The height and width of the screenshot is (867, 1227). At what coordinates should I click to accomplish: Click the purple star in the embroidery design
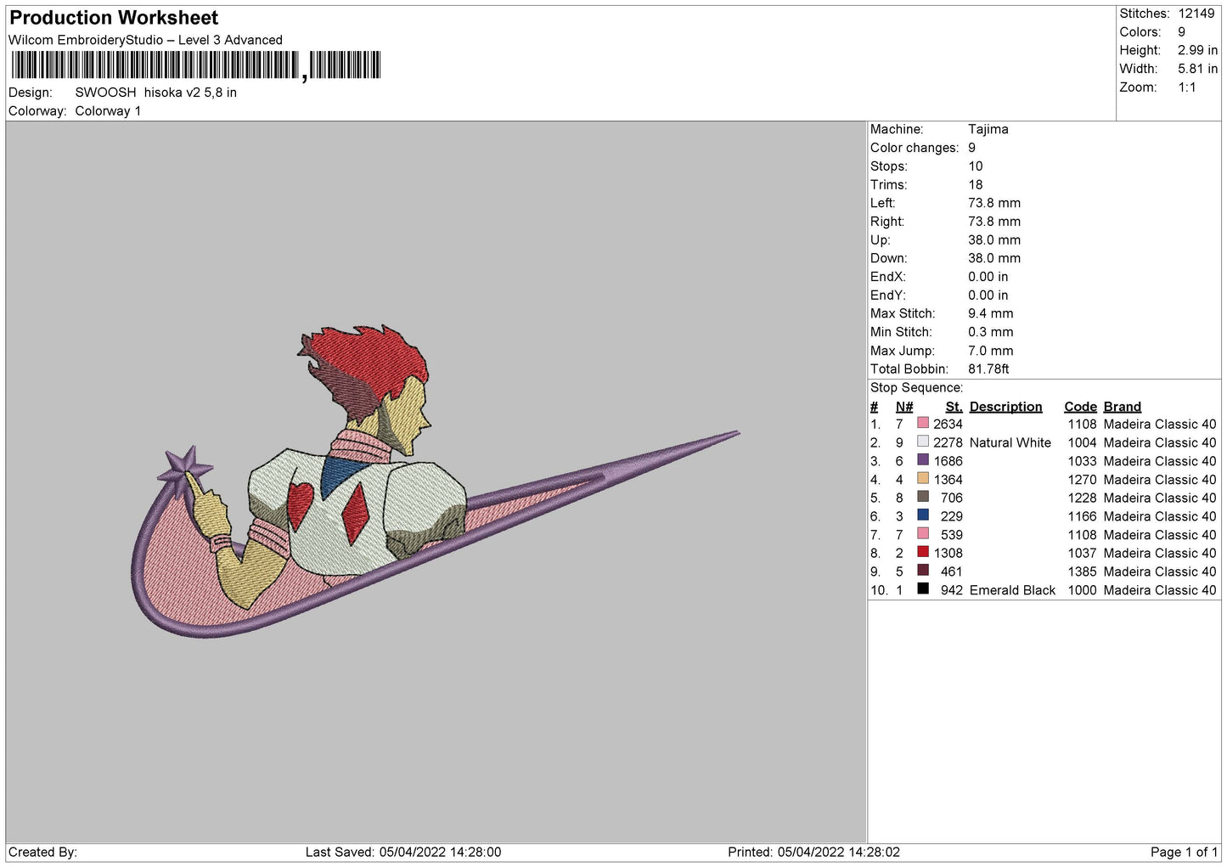tap(187, 464)
